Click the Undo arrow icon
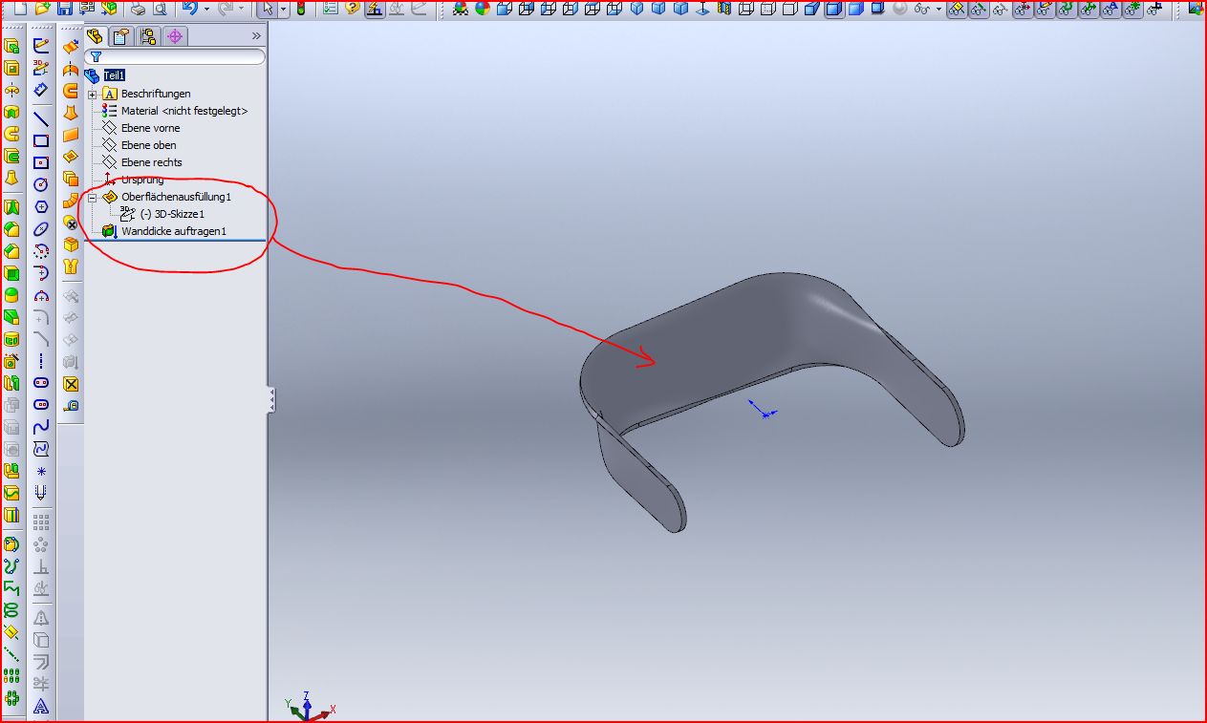The image size is (1207, 723). tap(189, 9)
